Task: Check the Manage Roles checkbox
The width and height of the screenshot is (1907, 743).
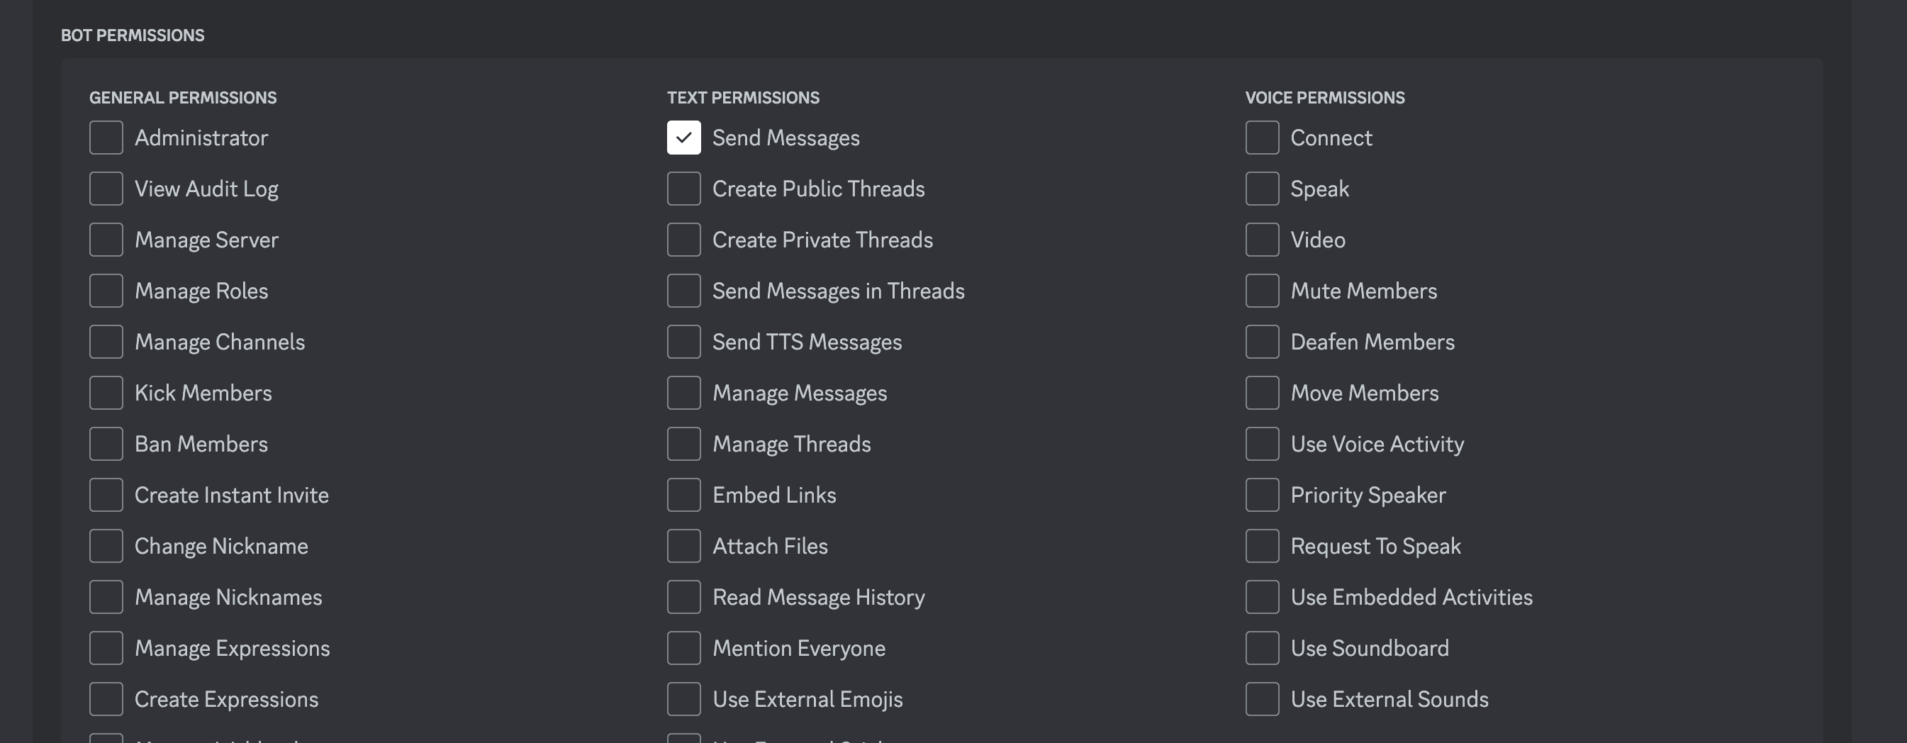Action: (x=105, y=290)
